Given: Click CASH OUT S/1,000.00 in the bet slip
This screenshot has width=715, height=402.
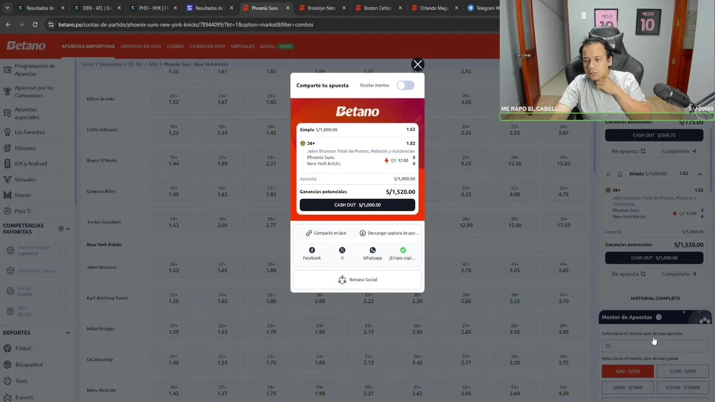Looking at the screenshot, I should tap(654, 258).
